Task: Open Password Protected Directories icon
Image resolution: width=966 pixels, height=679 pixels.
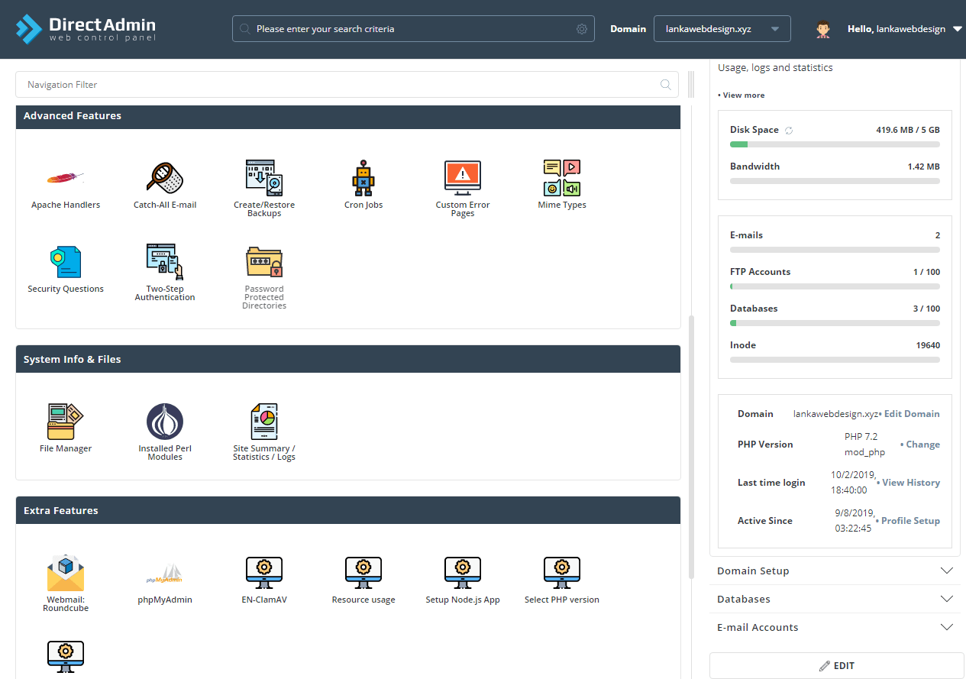Action: pos(264,262)
